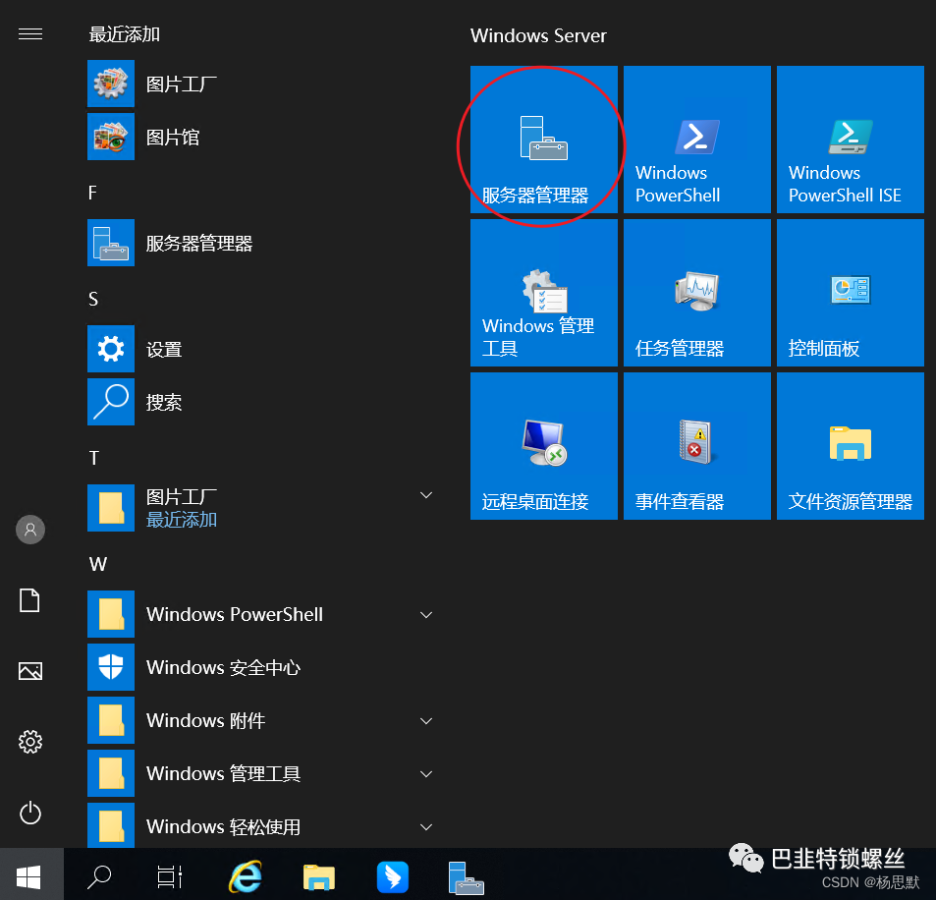Launch the 任务管理器 tile
Viewport: 936px width, 900px height.
coord(697,293)
